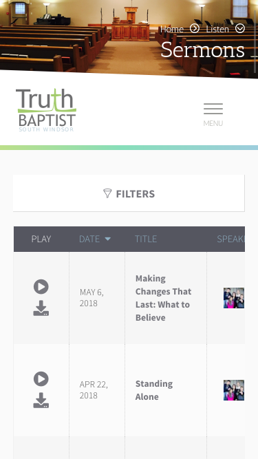
Task: Click speaker thumbnail for May 6 sermon
Action: pyautogui.click(x=234, y=298)
